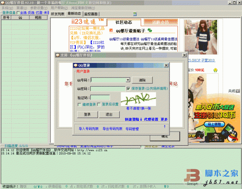
Task: Click 看不清楚?换一张 link
Action: [x=139, y=108]
